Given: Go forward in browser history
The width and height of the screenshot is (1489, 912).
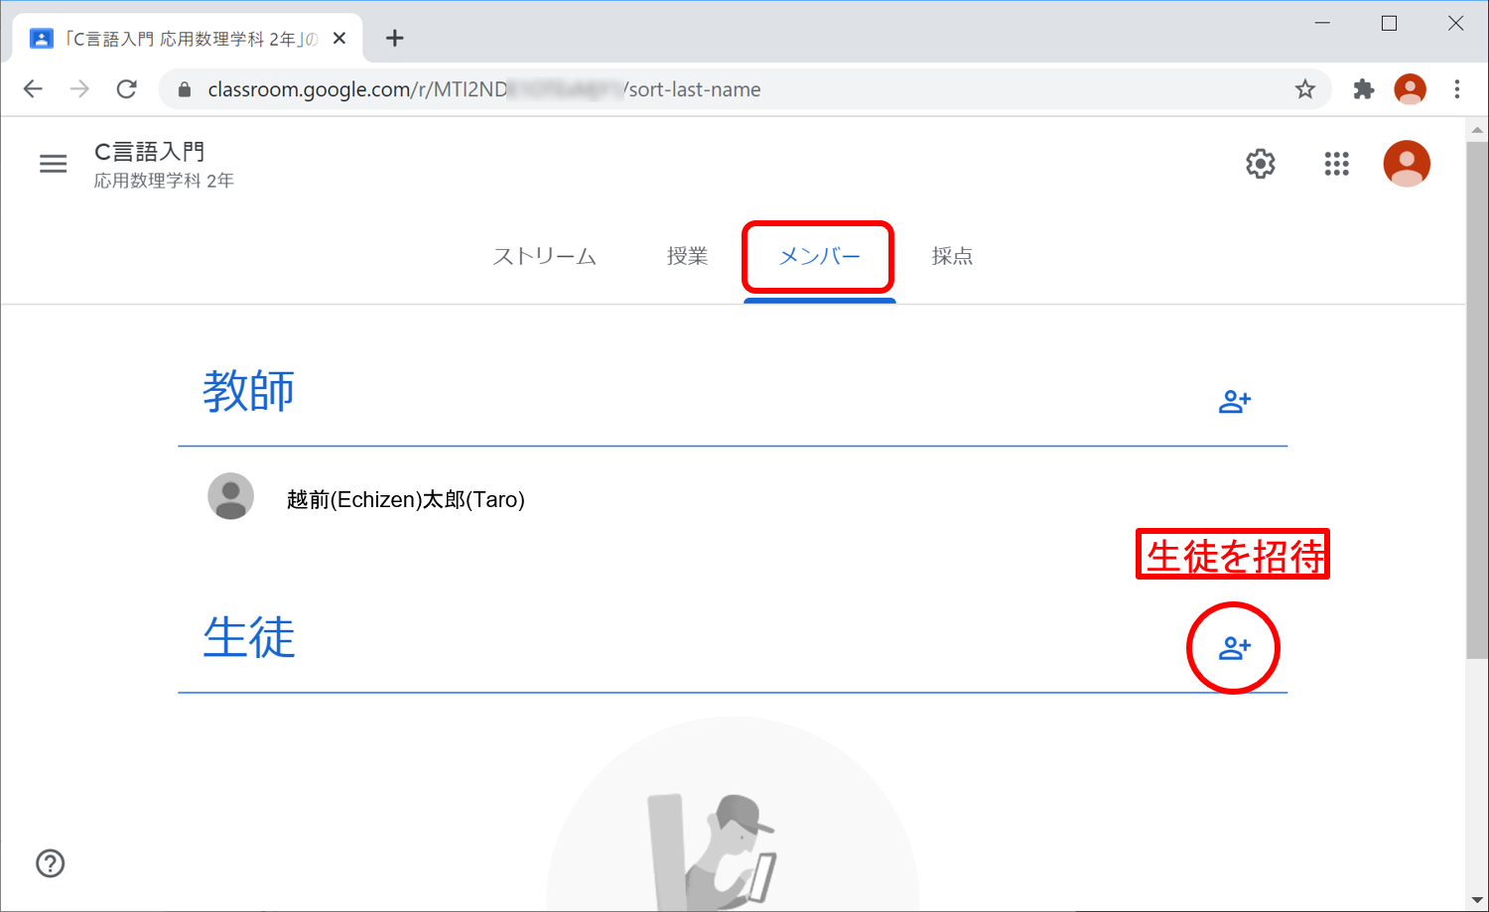Looking at the screenshot, I should pyautogui.click(x=79, y=89).
